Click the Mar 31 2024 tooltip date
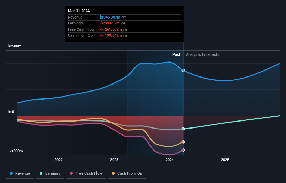Viewport: 286px width, 183px height. [x=79, y=11]
